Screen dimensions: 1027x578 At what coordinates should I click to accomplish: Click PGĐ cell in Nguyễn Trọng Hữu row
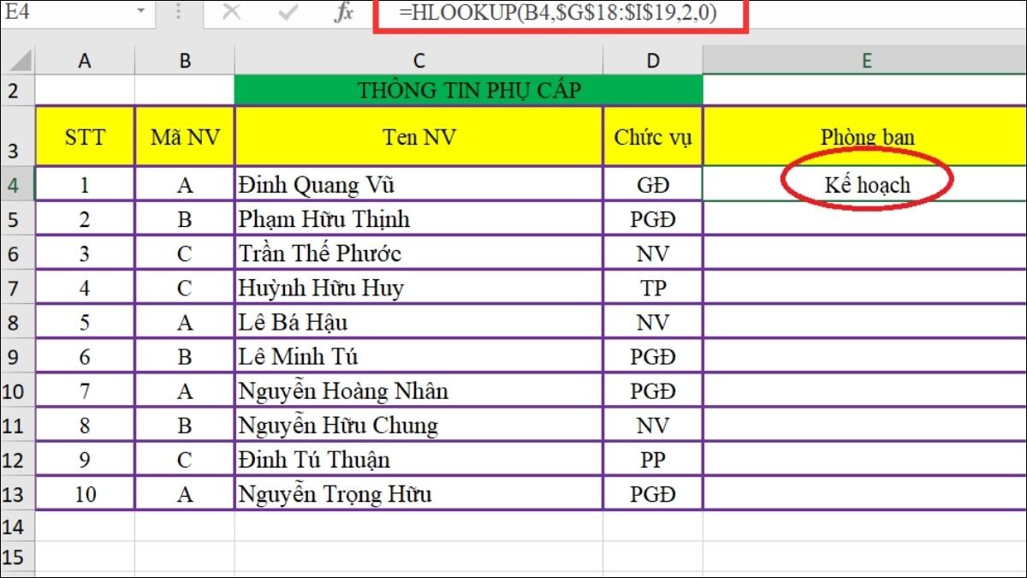coord(653,493)
